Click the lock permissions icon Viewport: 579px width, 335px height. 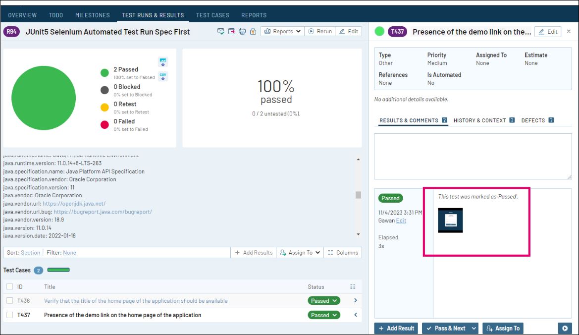(253, 31)
